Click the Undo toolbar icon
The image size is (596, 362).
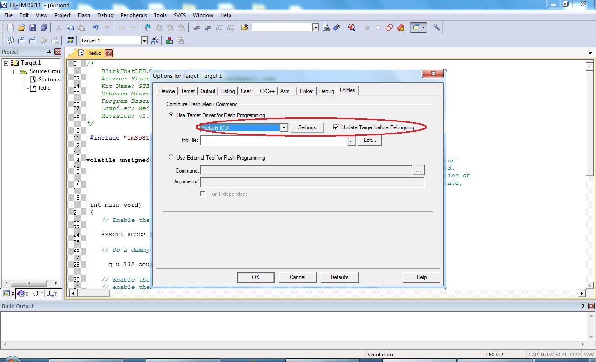95,28
